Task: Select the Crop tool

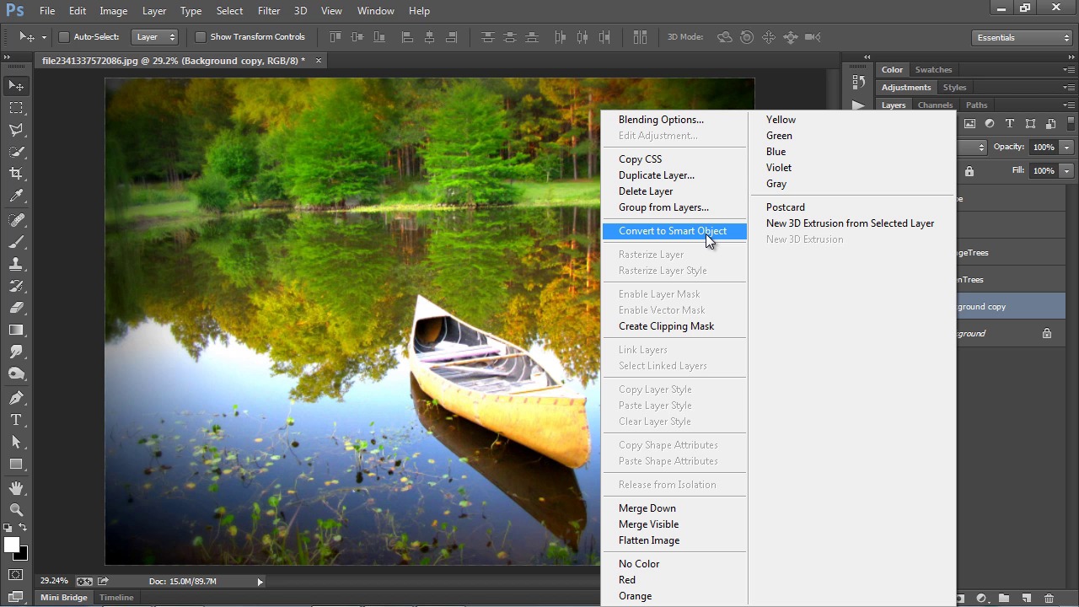Action: click(16, 174)
